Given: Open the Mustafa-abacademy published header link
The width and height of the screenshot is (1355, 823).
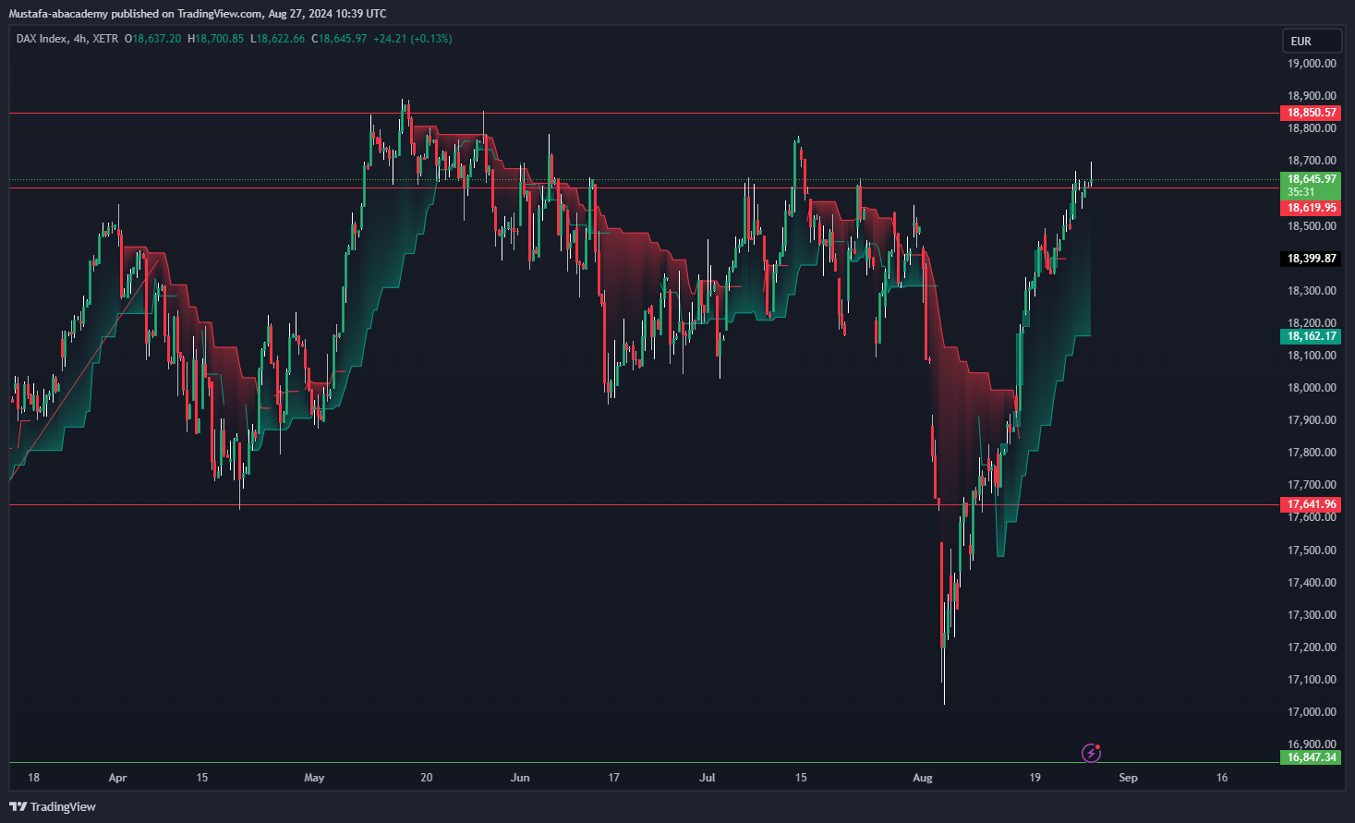Looking at the screenshot, I should [197, 13].
